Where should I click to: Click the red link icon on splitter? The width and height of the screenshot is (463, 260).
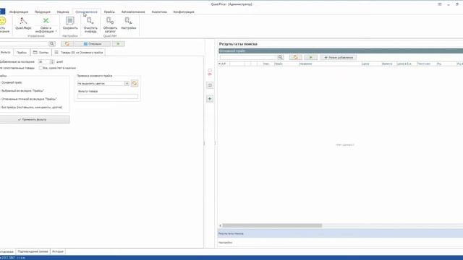pos(210,72)
